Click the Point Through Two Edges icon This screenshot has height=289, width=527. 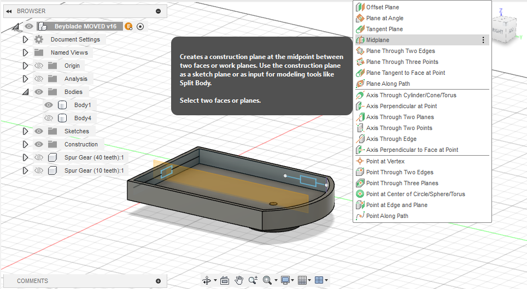[360, 172]
